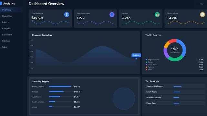This screenshot has height=116, width=207.
Task: Select the Smart Watch product row
Action: 175,92
